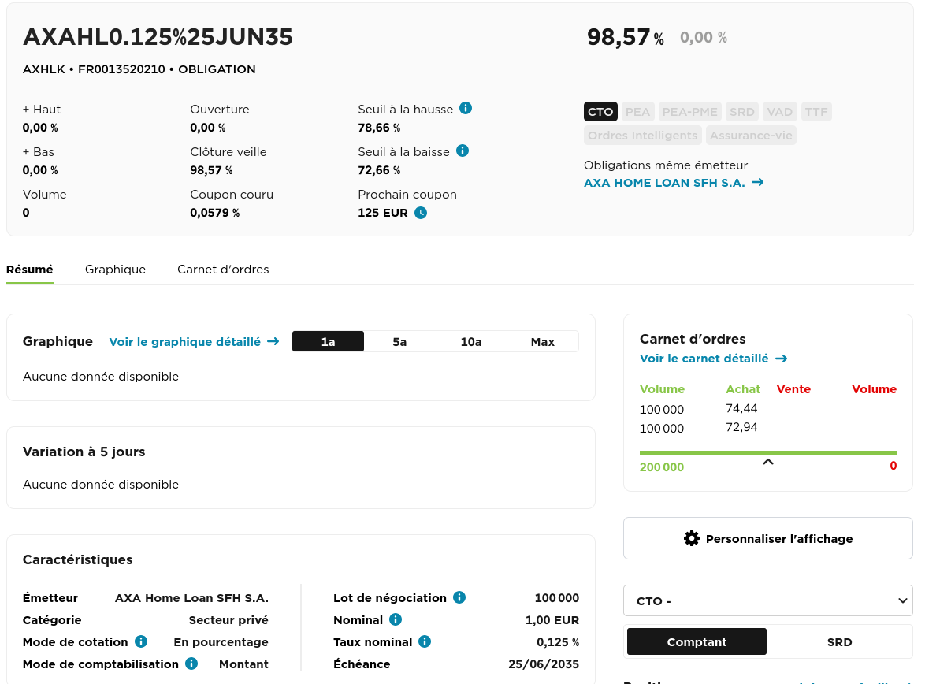
Task: Open the Mode de cotation info tooltip
Action: 141,641
